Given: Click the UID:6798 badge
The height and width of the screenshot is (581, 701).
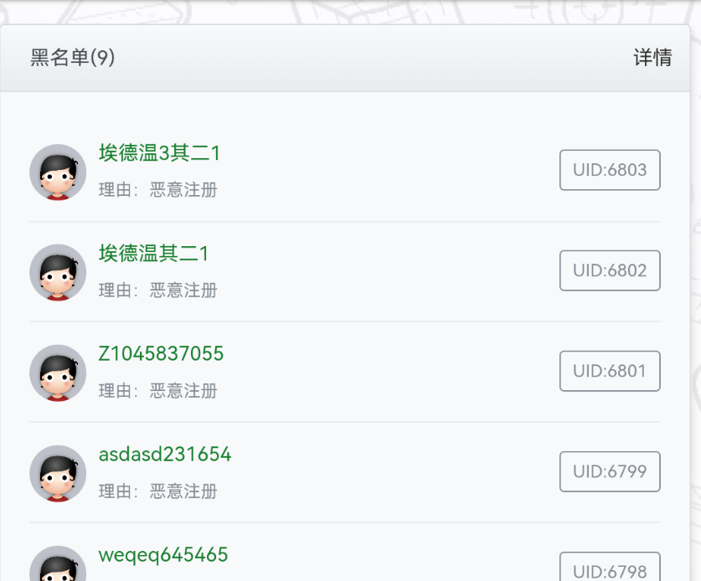Looking at the screenshot, I should [x=610, y=569].
